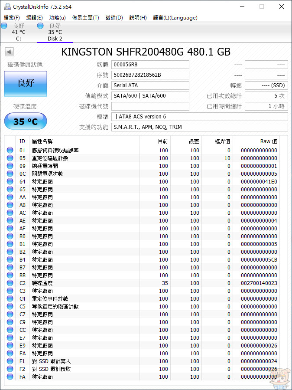Viewport: 292px width, 390px height.
Task: Click the blue status orb for ID B2
Action: (x=10, y=252)
